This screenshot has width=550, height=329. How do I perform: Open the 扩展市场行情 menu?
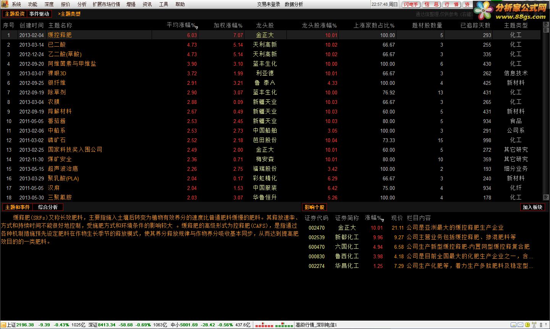click(x=107, y=4)
